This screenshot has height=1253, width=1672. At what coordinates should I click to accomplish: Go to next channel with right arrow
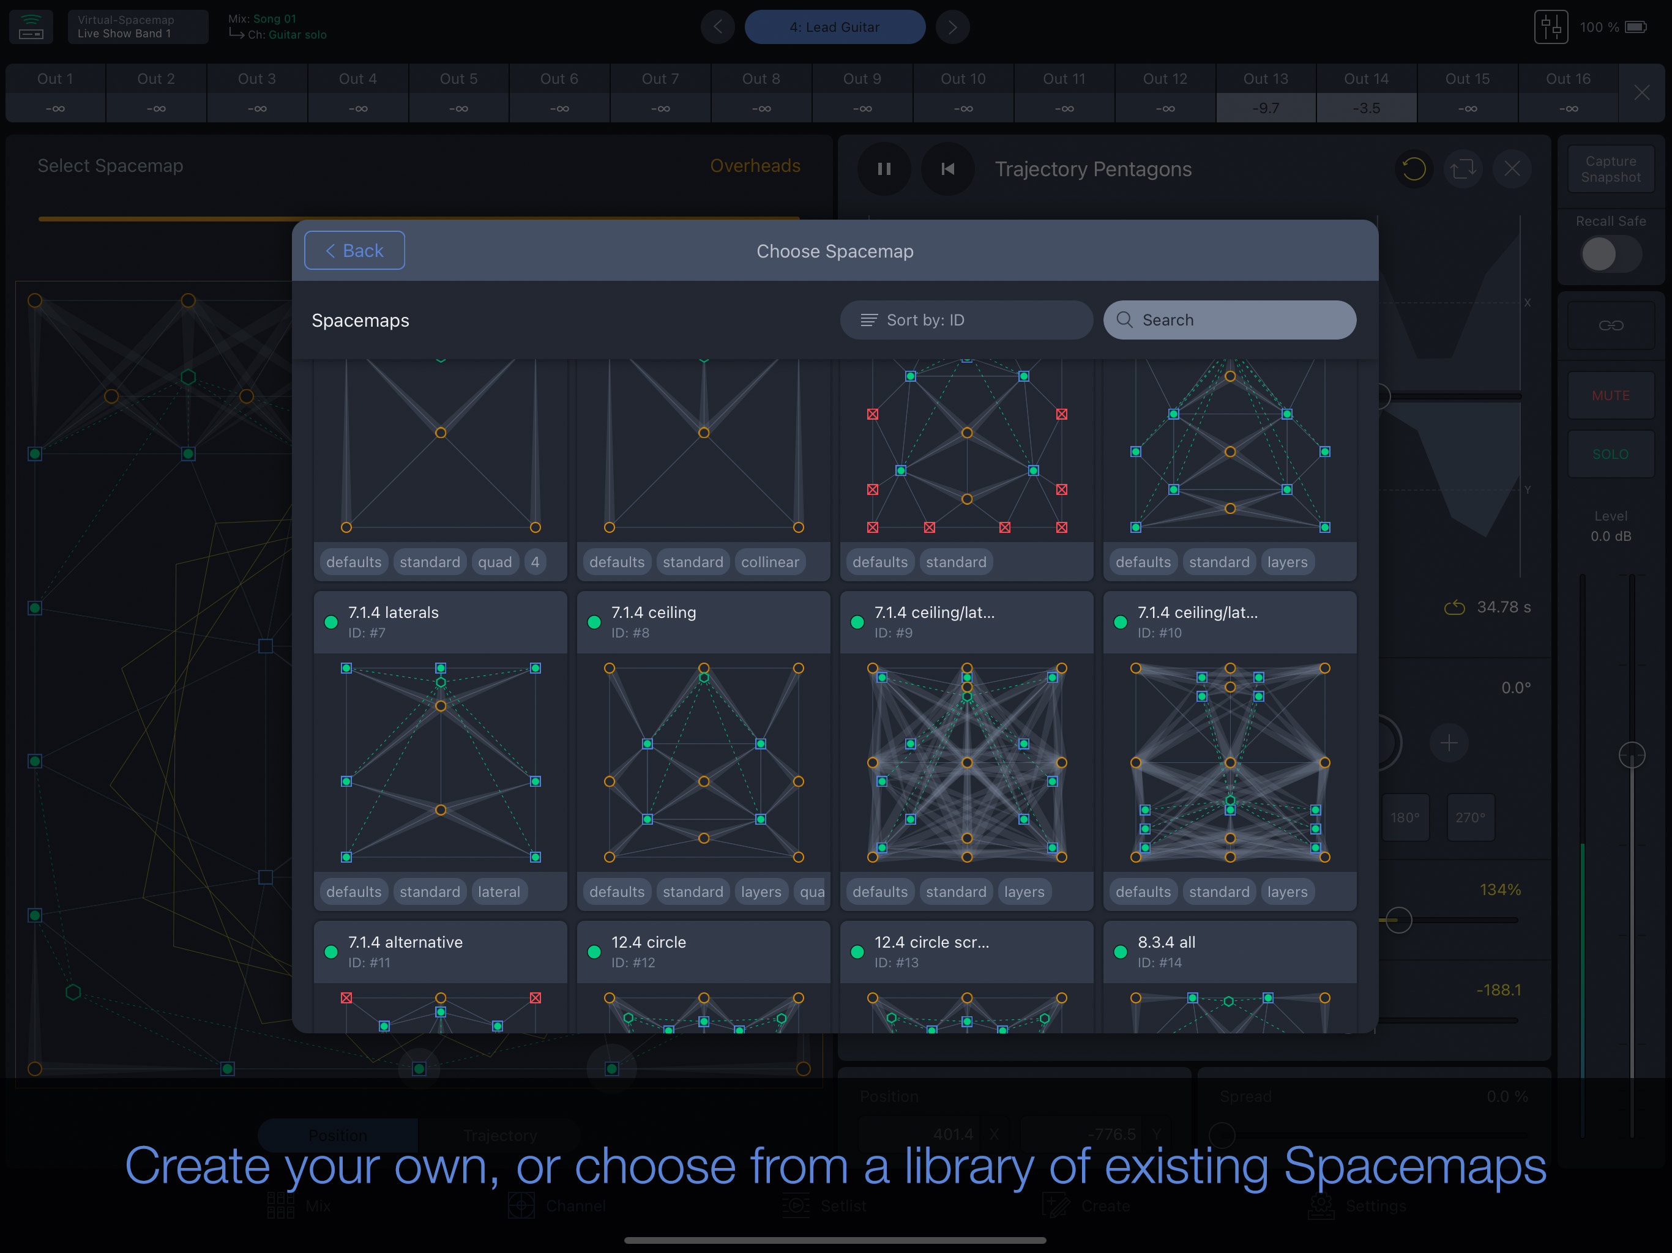(x=952, y=27)
